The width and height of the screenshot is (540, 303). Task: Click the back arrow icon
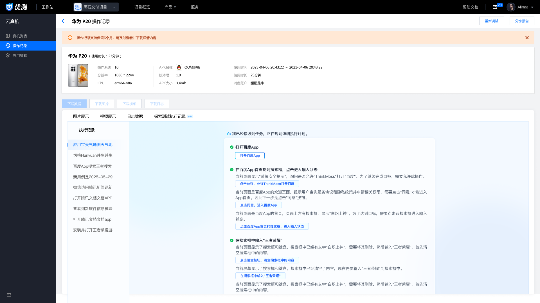click(64, 21)
